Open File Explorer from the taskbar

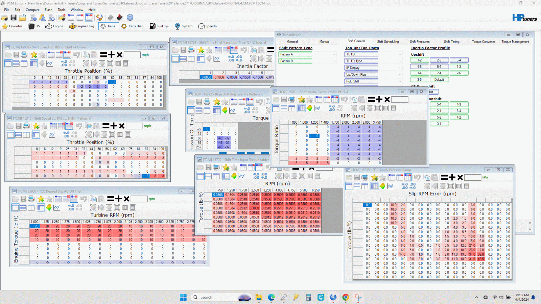pos(259,297)
